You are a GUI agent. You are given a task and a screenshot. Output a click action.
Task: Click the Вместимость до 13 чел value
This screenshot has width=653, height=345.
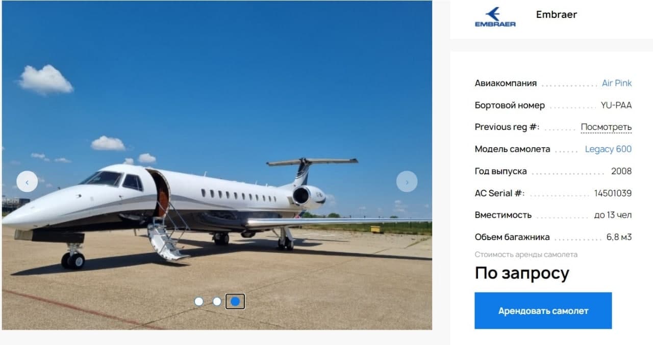tap(613, 215)
